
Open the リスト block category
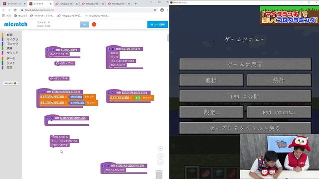[10, 63]
